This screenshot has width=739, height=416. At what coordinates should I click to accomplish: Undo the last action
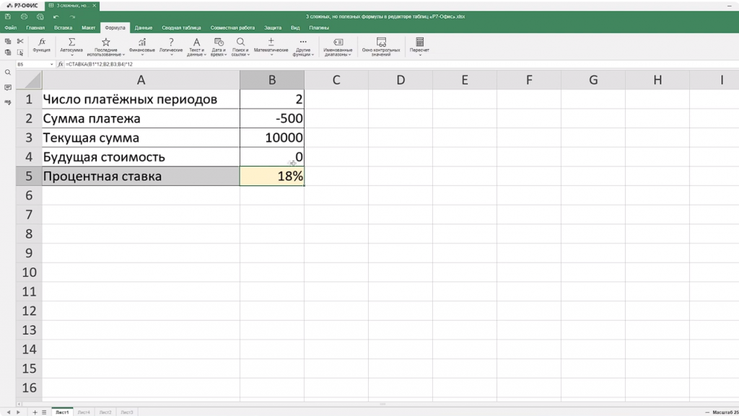click(x=56, y=17)
